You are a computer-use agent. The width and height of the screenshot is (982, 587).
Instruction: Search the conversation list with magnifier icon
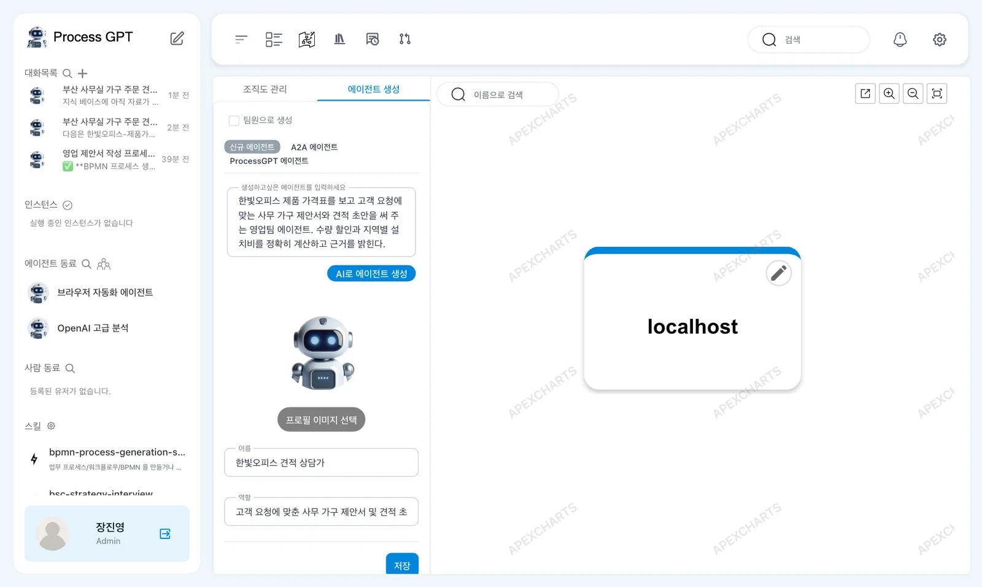68,73
